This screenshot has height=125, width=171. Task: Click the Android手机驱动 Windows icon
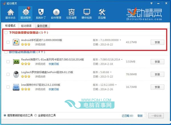[16, 42]
